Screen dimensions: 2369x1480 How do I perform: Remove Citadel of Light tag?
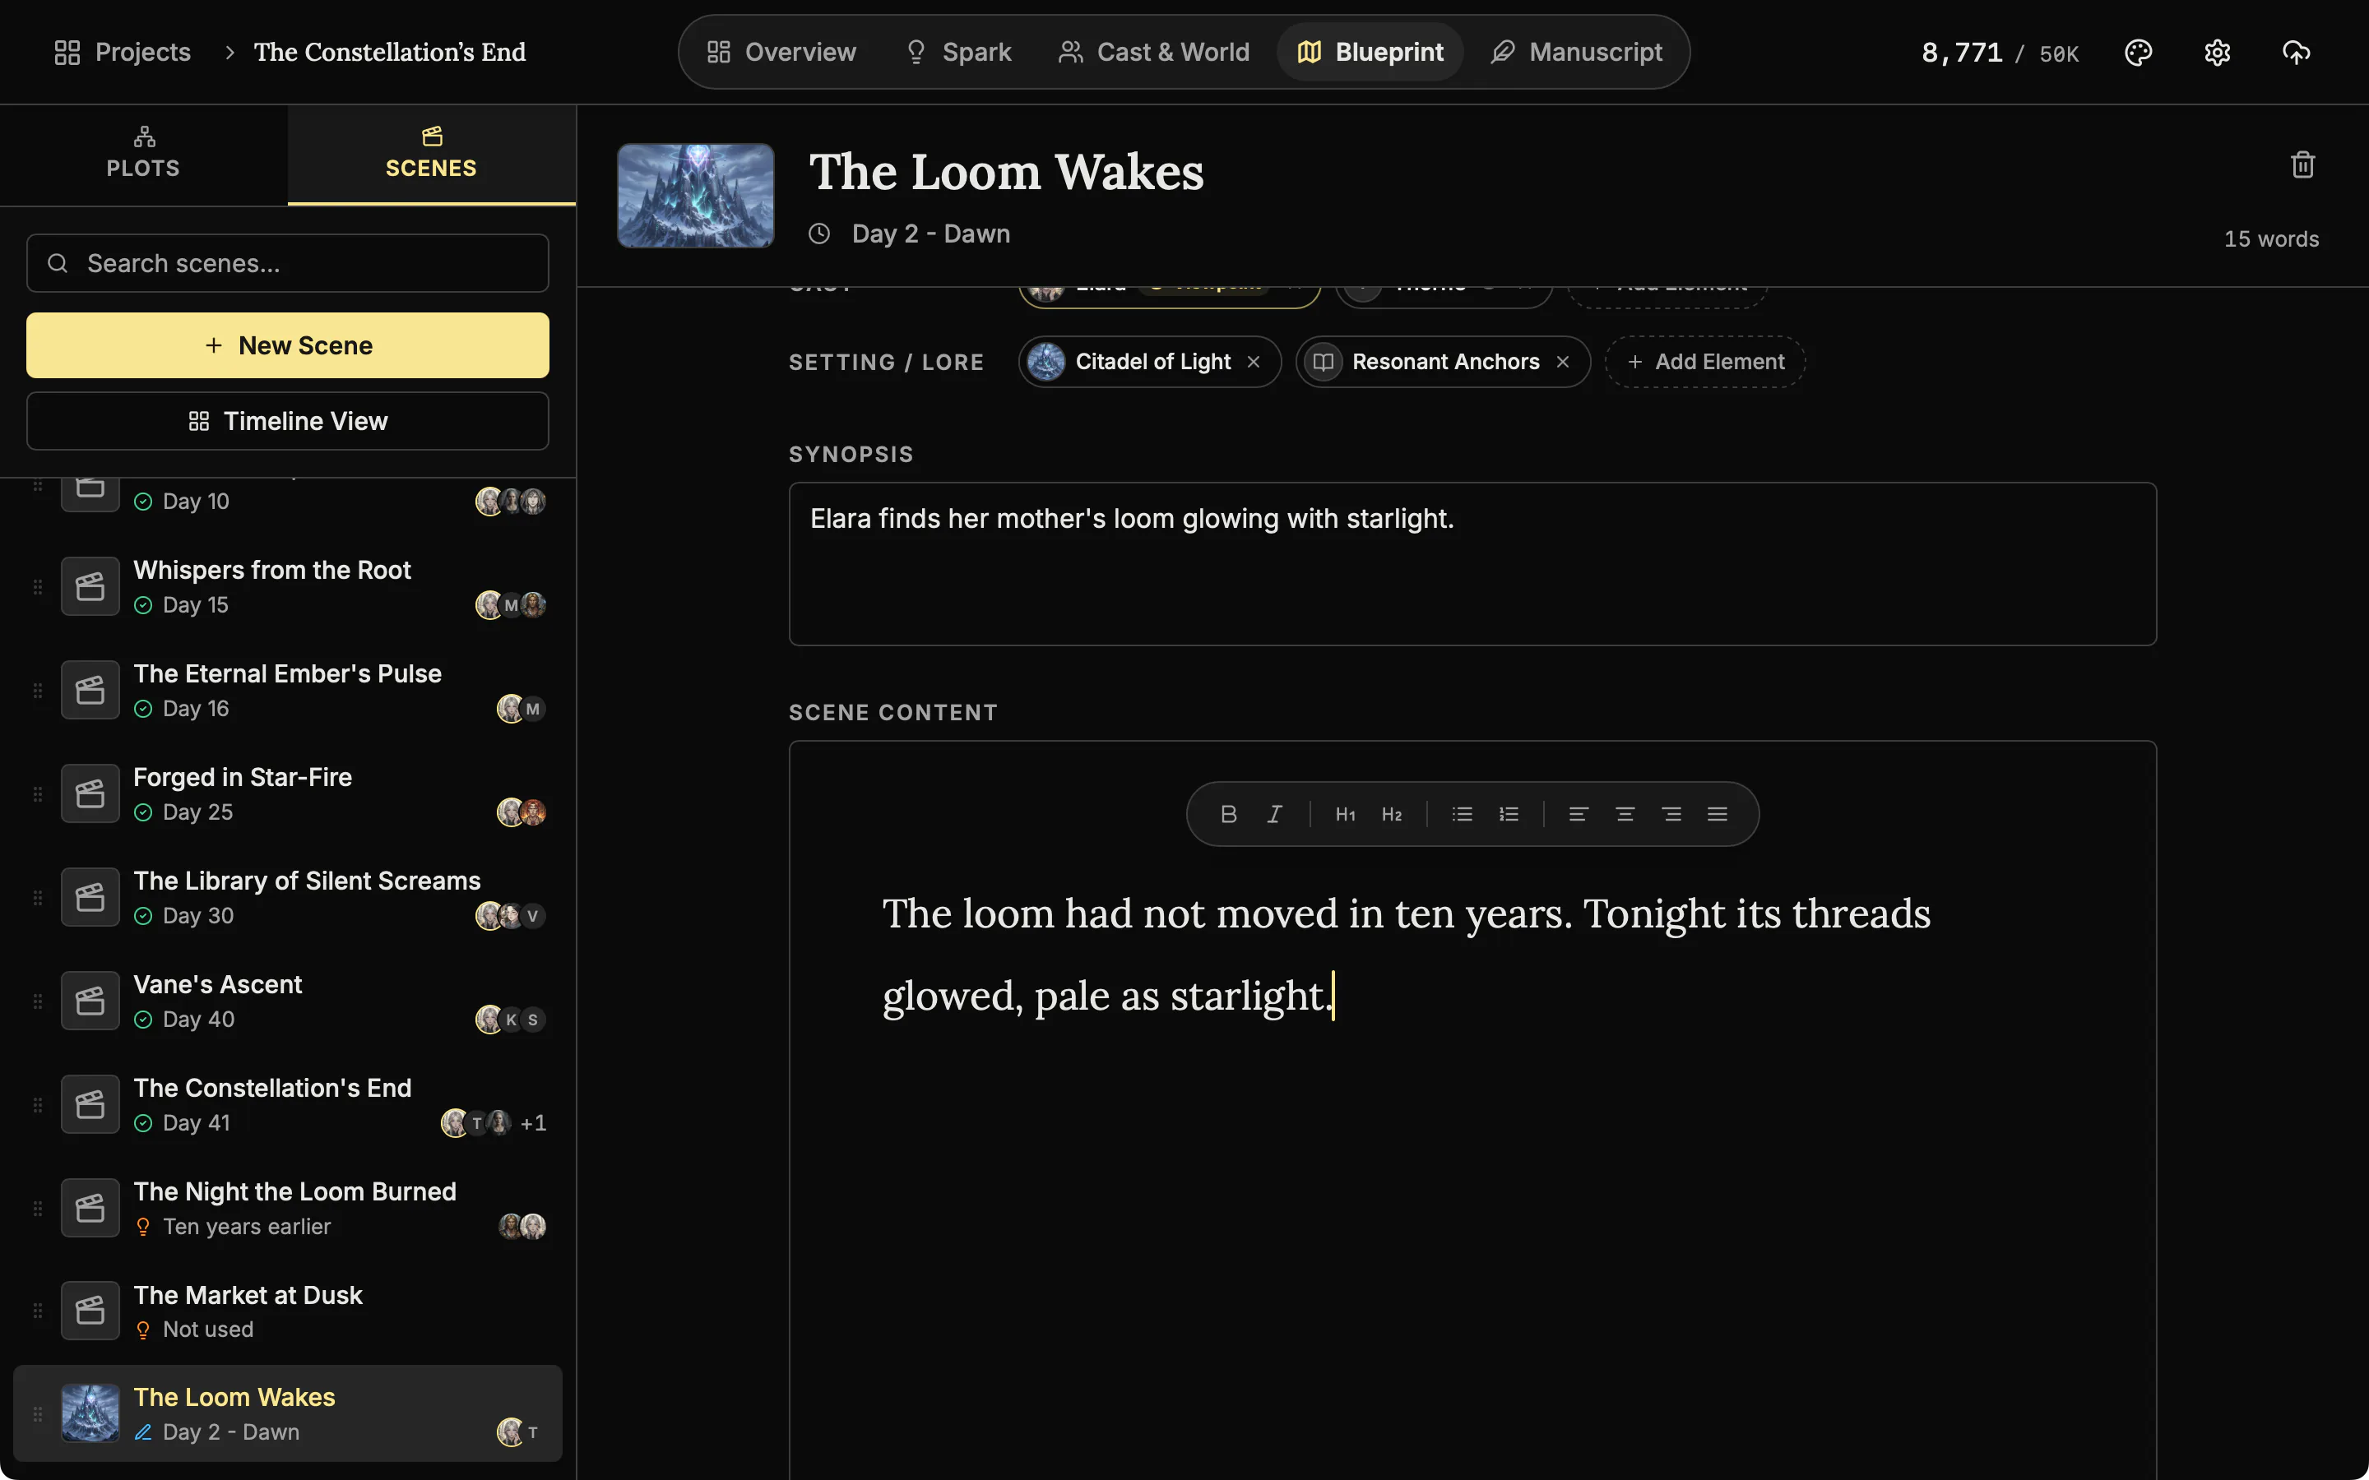tap(1253, 362)
